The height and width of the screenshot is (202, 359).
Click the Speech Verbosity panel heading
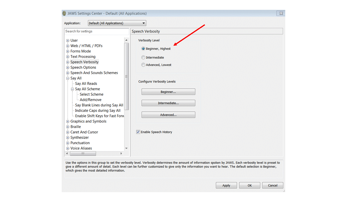[x=146, y=31]
